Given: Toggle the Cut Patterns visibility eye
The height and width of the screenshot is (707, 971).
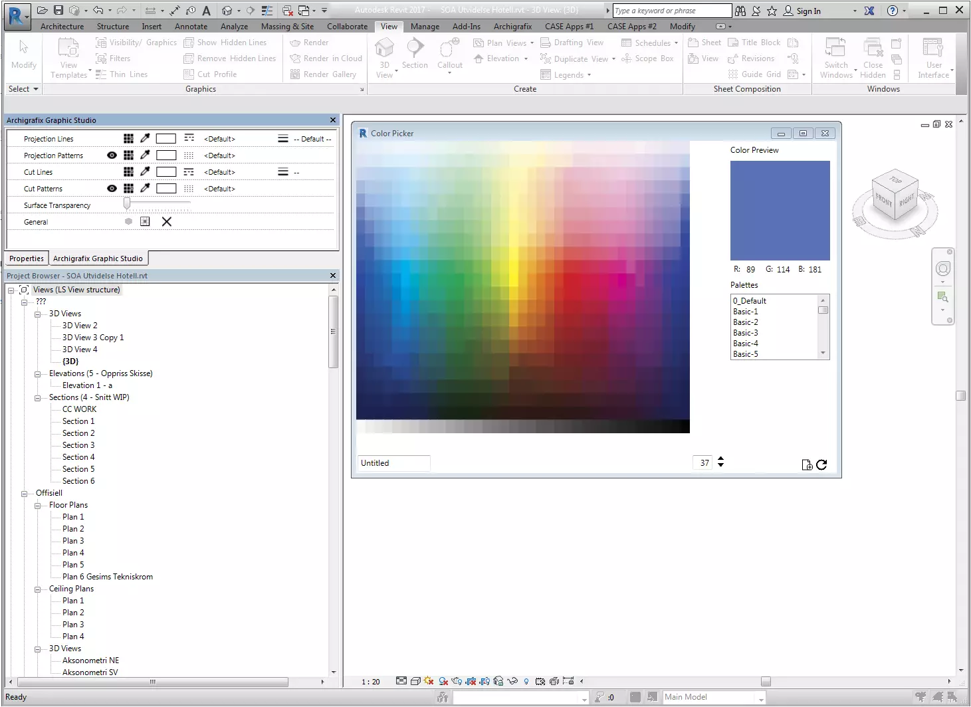Looking at the screenshot, I should 112,188.
